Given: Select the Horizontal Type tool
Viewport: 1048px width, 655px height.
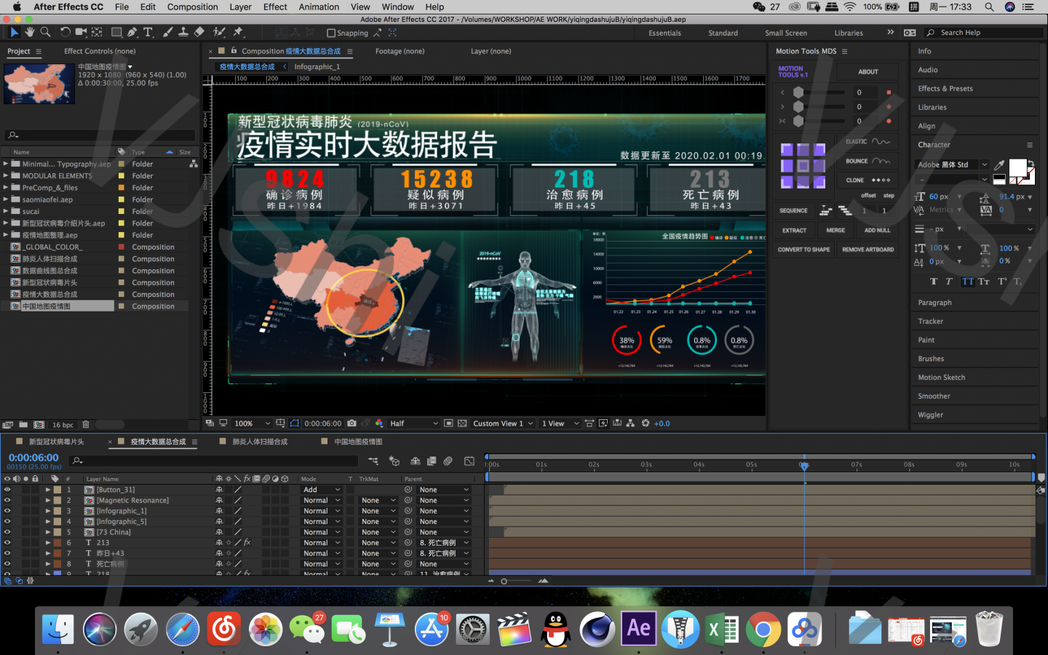Looking at the screenshot, I should [x=148, y=33].
